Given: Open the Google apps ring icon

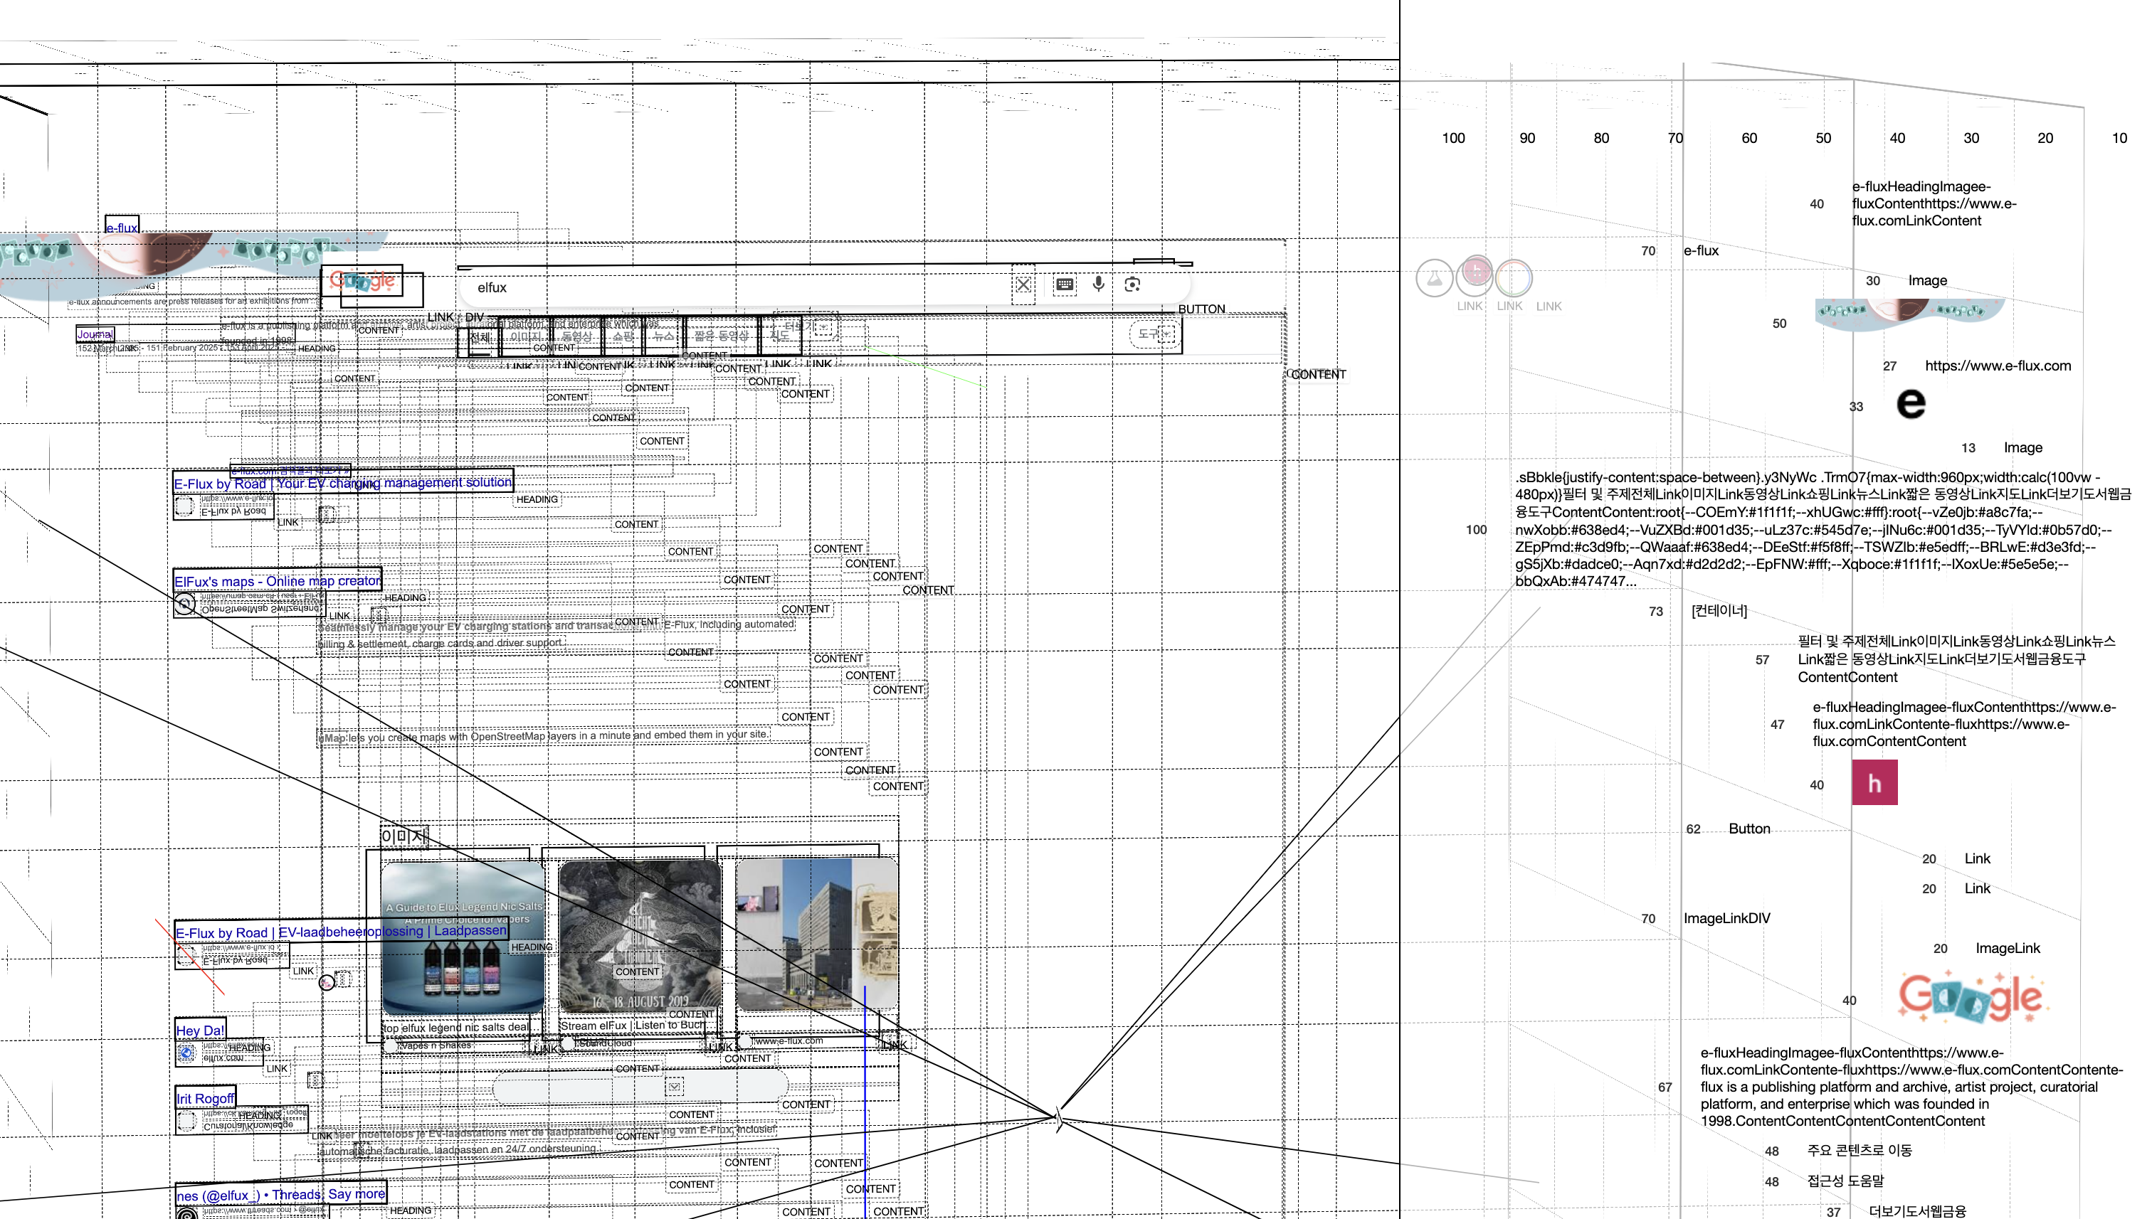Looking at the screenshot, I should [x=1514, y=277].
